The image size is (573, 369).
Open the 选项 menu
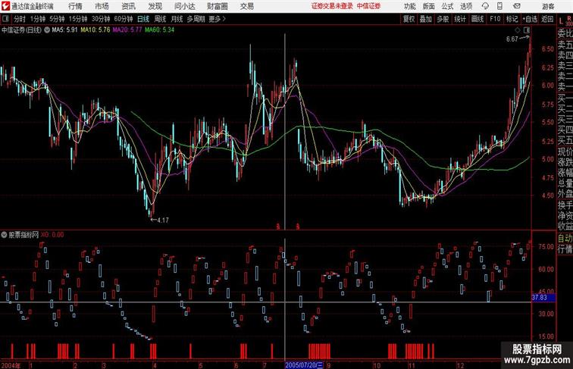coord(466,6)
